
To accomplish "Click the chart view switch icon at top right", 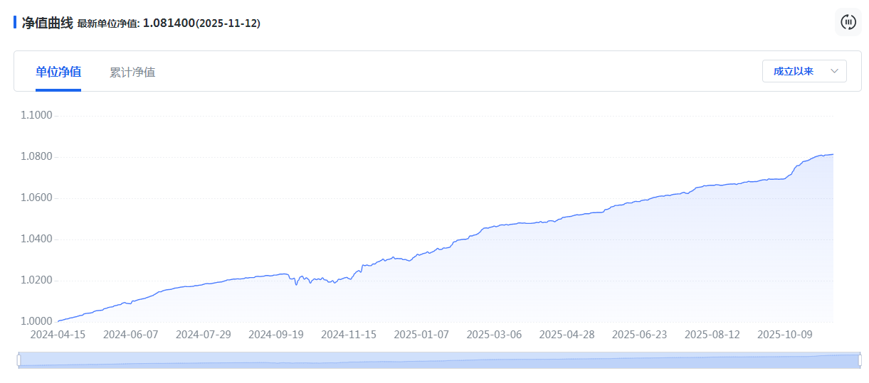I will point(848,22).
